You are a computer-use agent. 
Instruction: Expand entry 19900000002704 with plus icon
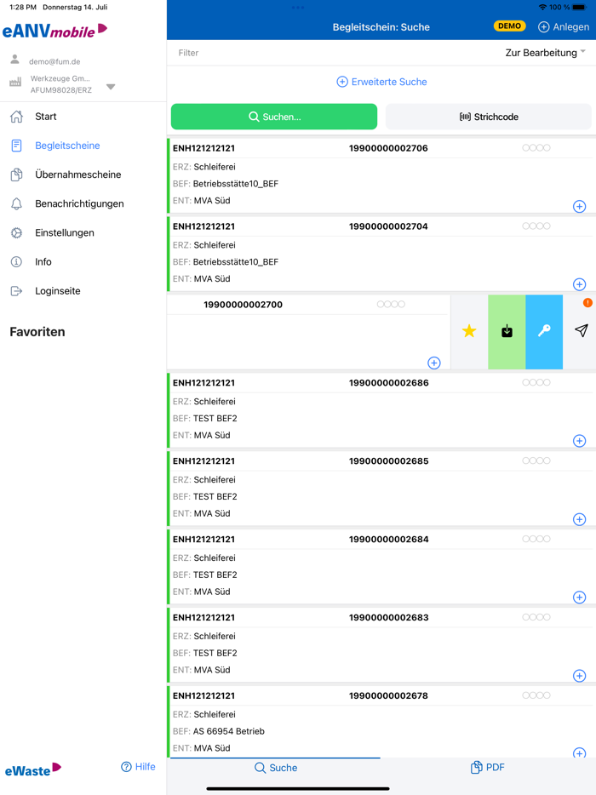tap(579, 284)
